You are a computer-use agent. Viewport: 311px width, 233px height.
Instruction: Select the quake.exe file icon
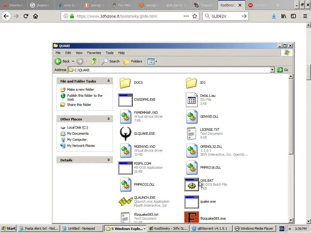(x=192, y=202)
